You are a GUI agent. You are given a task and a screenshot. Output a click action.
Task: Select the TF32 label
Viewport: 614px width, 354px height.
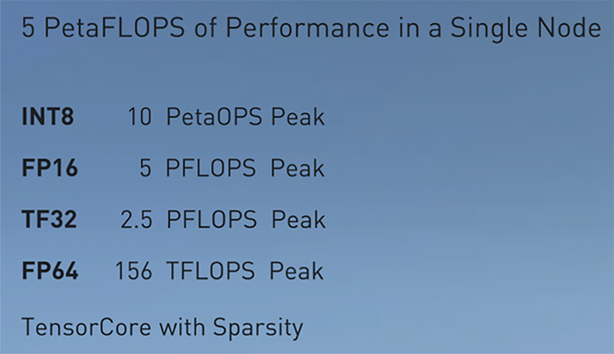(x=50, y=220)
